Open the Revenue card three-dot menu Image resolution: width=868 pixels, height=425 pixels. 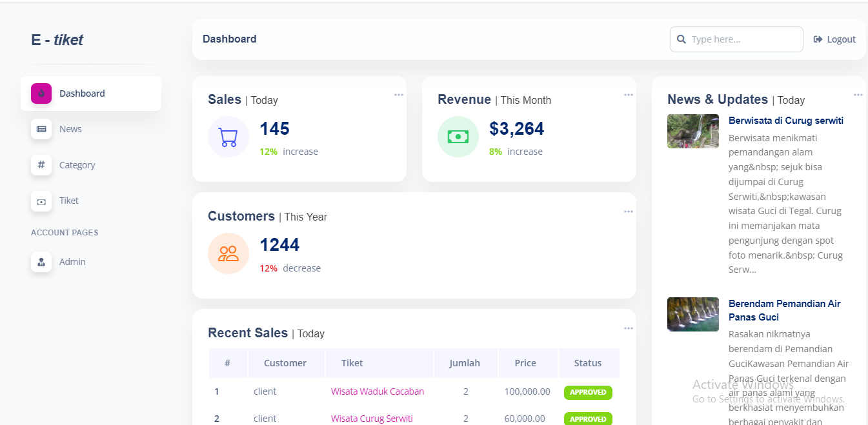[x=628, y=95]
